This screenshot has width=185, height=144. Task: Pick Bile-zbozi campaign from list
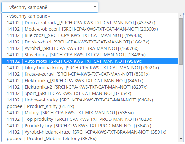pyautogui.click(x=90, y=35)
